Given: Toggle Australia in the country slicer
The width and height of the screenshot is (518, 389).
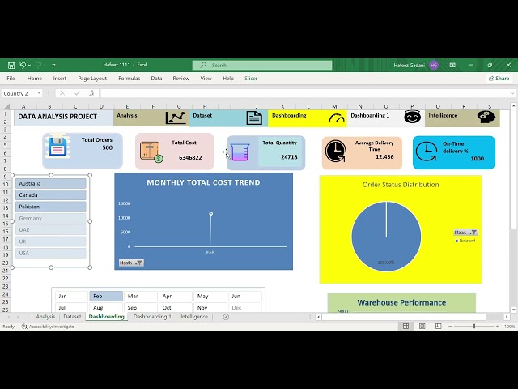Looking at the screenshot, I should click(51, 184).
